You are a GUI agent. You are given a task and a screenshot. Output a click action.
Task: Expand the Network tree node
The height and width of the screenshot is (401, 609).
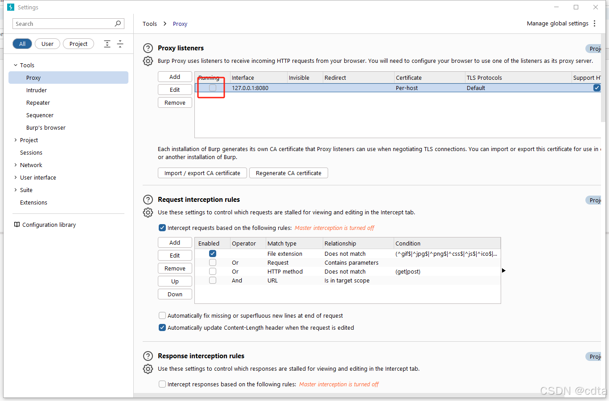(x=16, y=165)
